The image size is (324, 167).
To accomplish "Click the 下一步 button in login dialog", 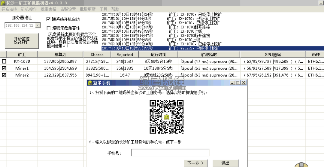I will tap(195, 163).
